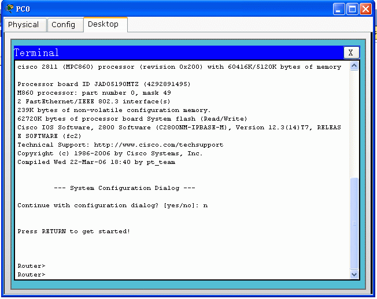Screen dimensions: 377x299
Task: Open the Config tab
Action: click(x=63, y=25)
